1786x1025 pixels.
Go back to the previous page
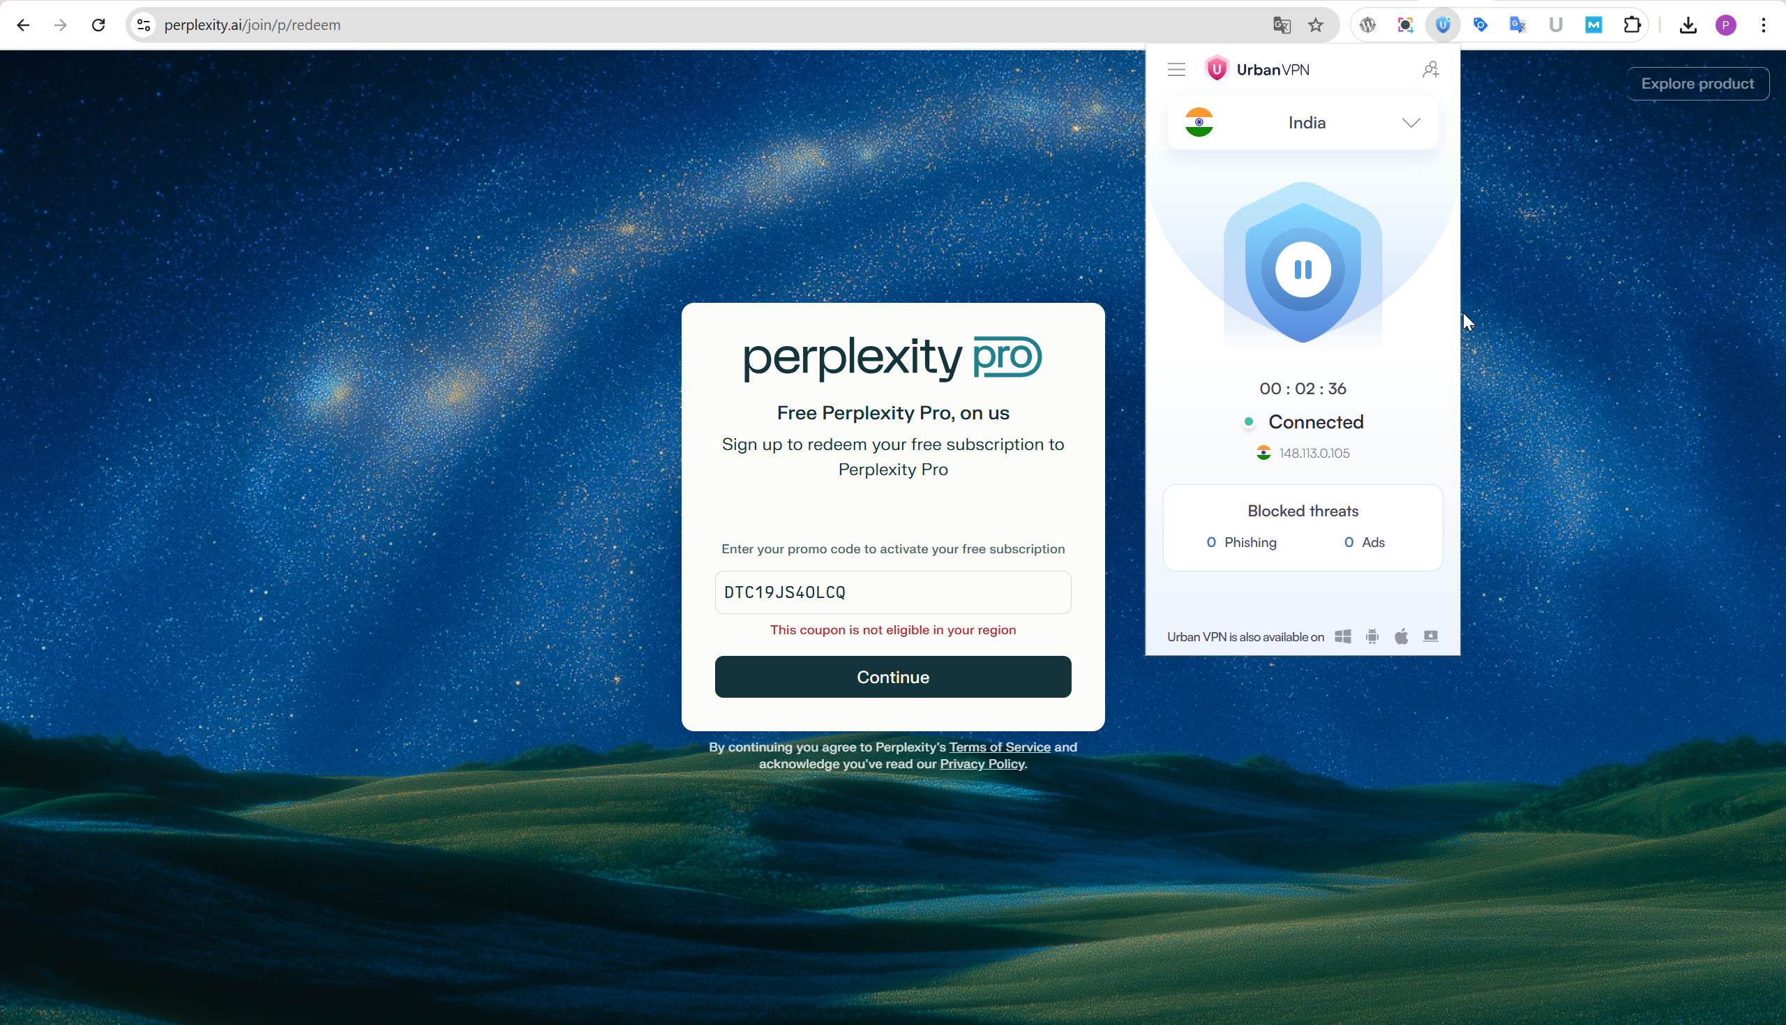point(22,25)
